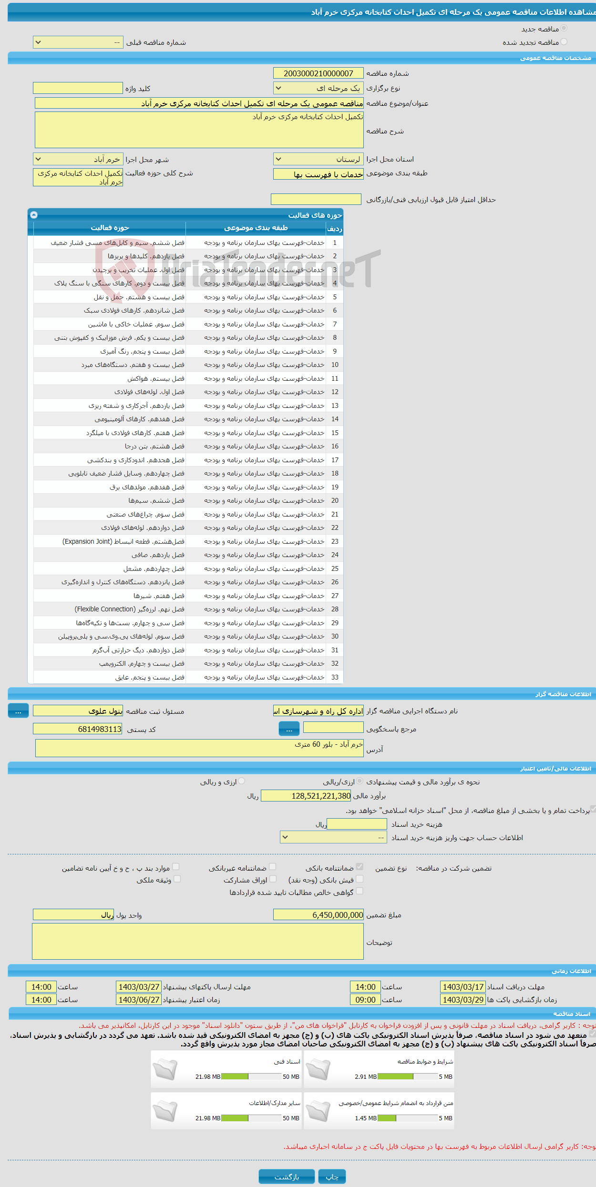Click ellipsis button beside response authority
The width and height of the screenshot is (596, 1187).
point(289,729)
